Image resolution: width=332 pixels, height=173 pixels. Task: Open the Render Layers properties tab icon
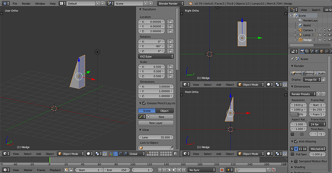[x=307, y=51]
